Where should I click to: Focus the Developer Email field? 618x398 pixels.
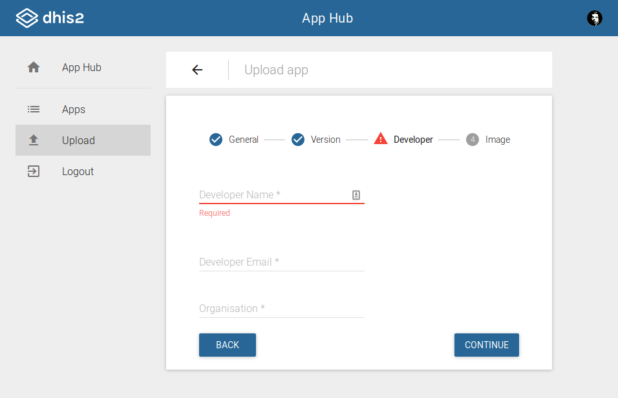282,262
